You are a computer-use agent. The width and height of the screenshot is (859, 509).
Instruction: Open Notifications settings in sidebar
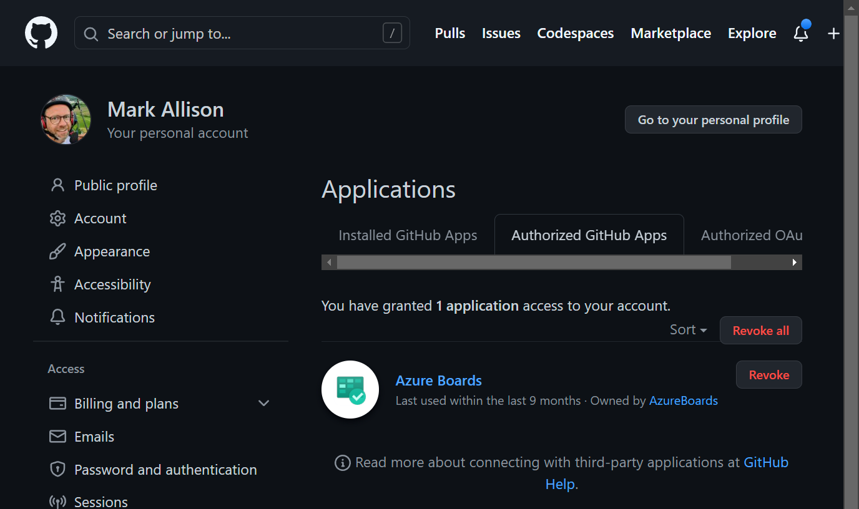[x=115, y=318]
